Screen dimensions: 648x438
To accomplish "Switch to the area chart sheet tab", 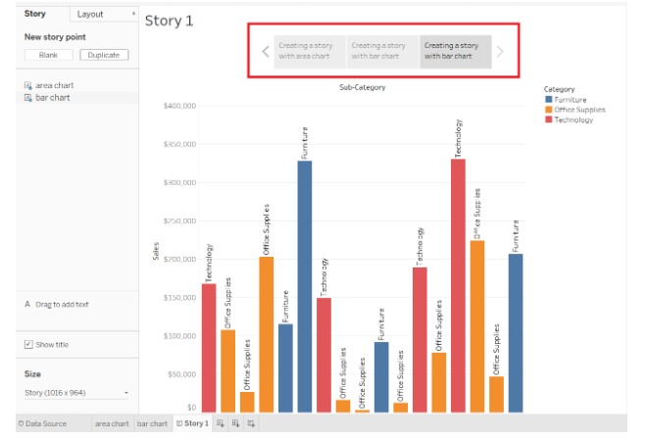I will (x=111, y=423).
